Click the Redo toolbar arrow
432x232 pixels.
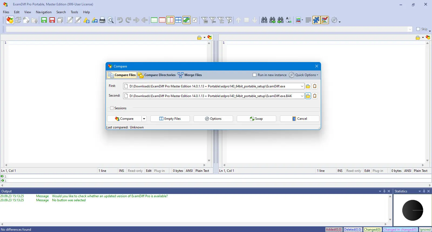[128, 20]
